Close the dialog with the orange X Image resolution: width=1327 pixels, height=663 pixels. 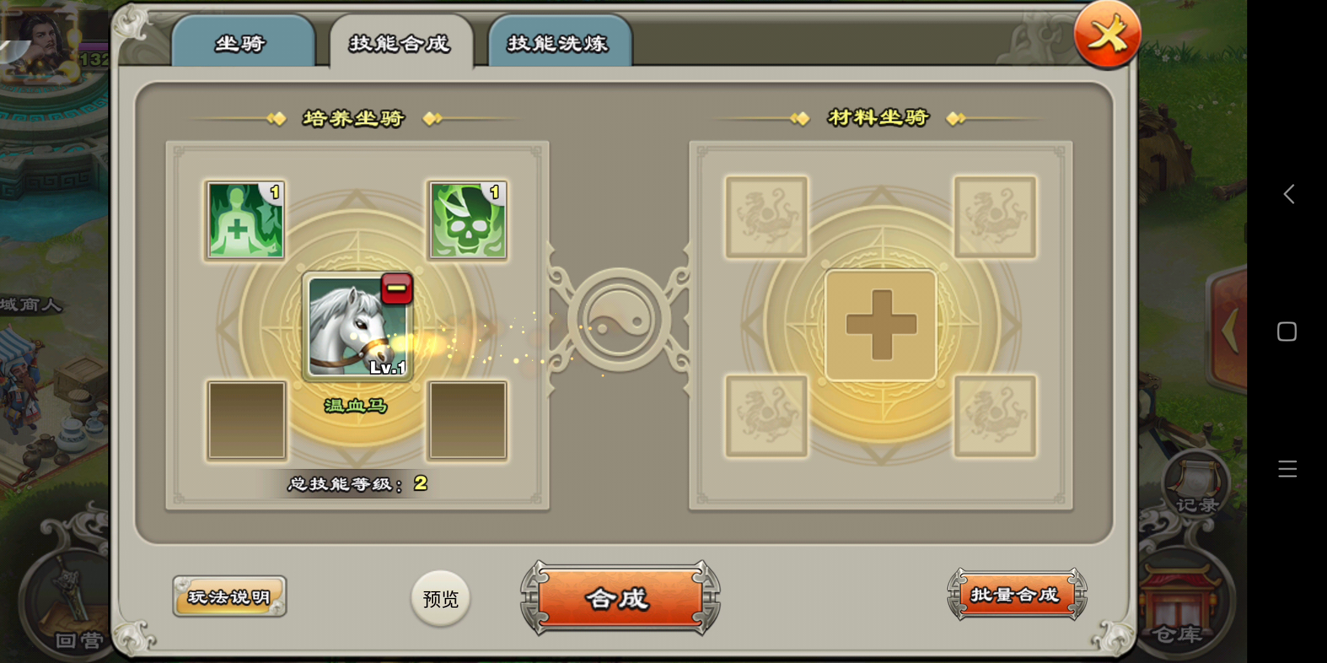point(1107,35)
